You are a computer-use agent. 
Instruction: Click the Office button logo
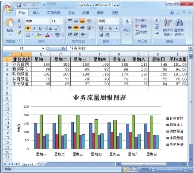click(8, 8)
